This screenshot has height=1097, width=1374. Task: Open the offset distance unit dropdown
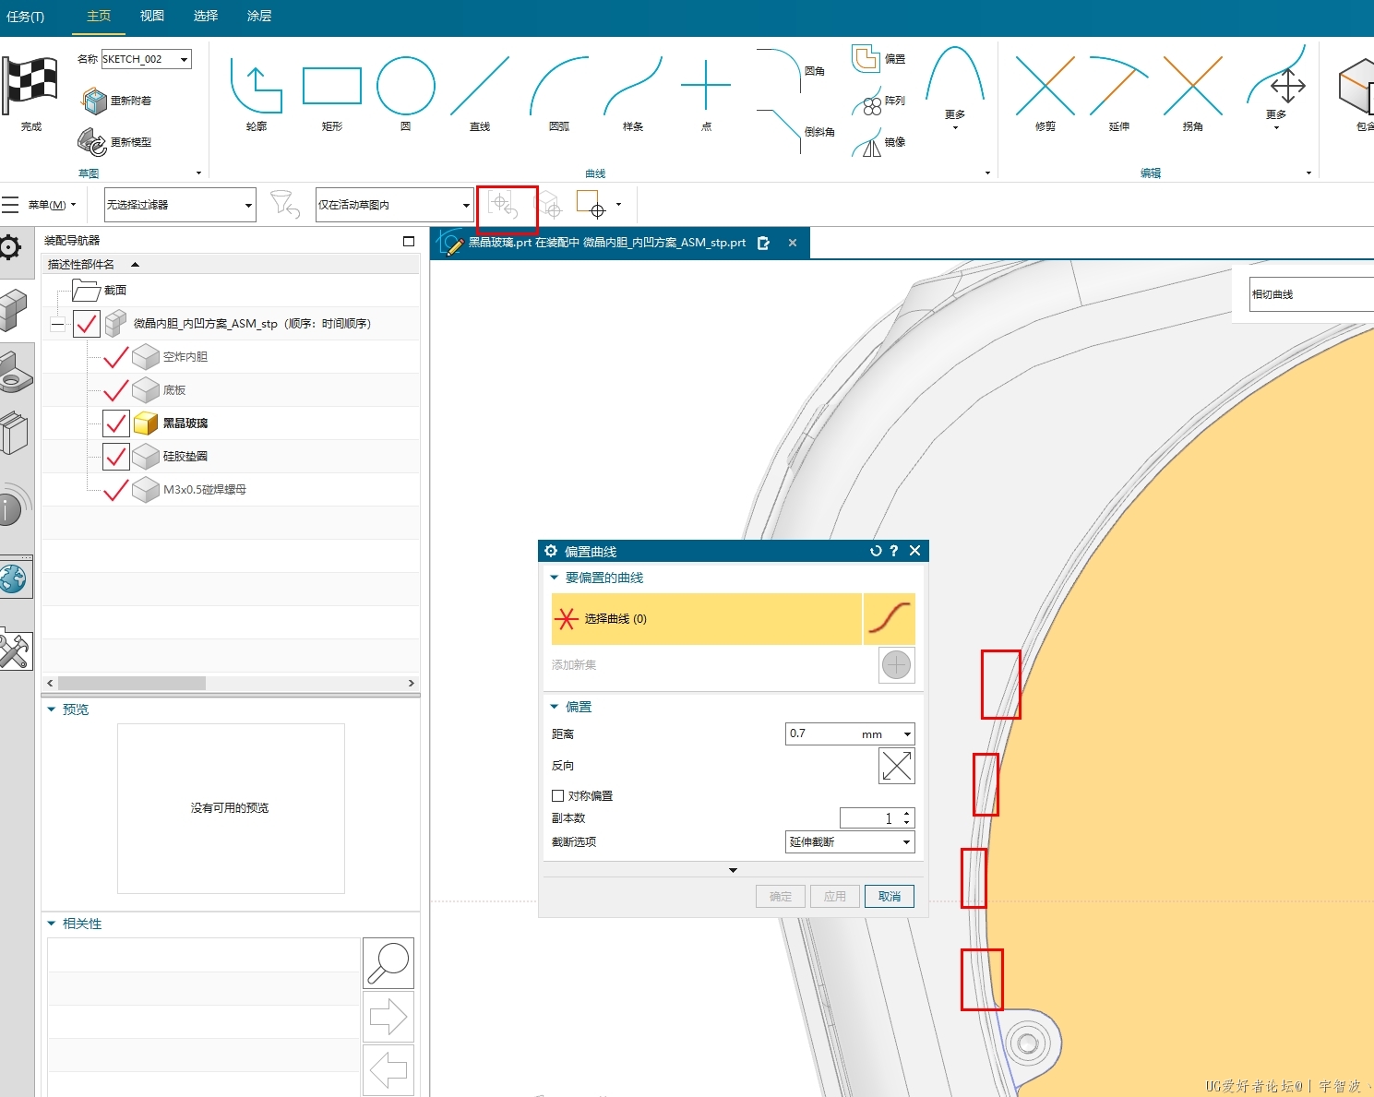907,734
